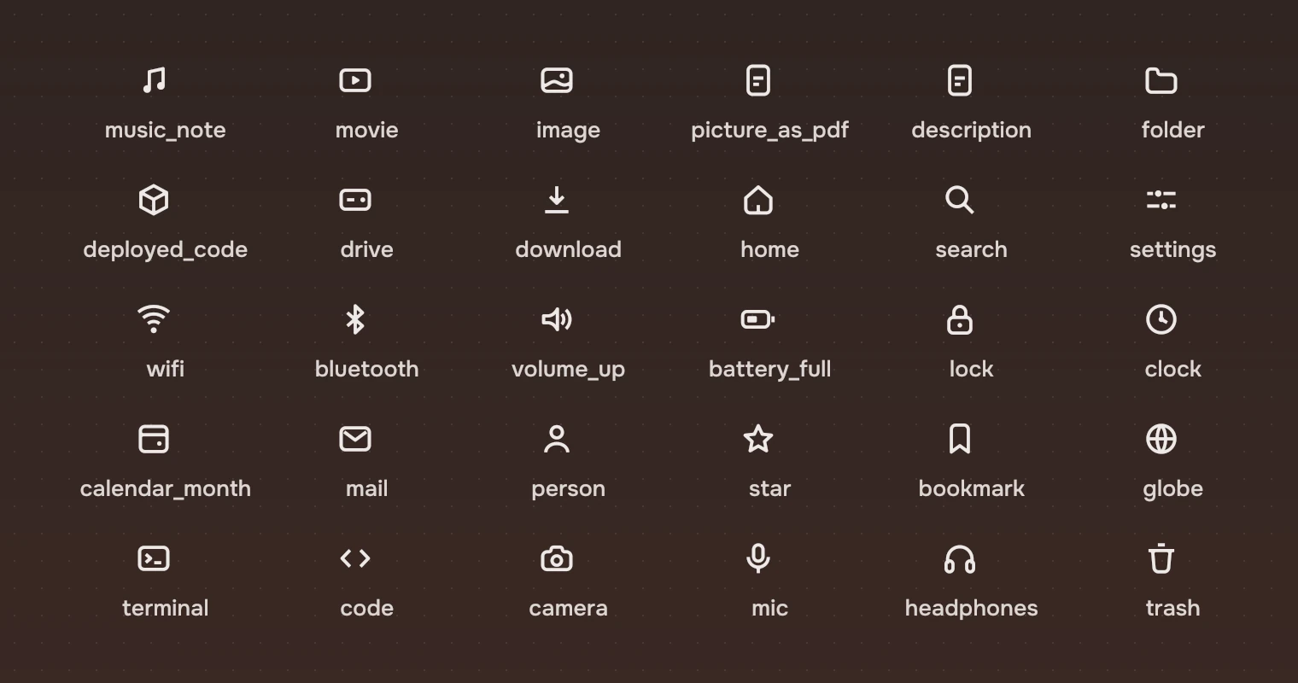Viewport: 1298px width, 683px height.
Task: Click the calendar_month icon
Action: 154,439
